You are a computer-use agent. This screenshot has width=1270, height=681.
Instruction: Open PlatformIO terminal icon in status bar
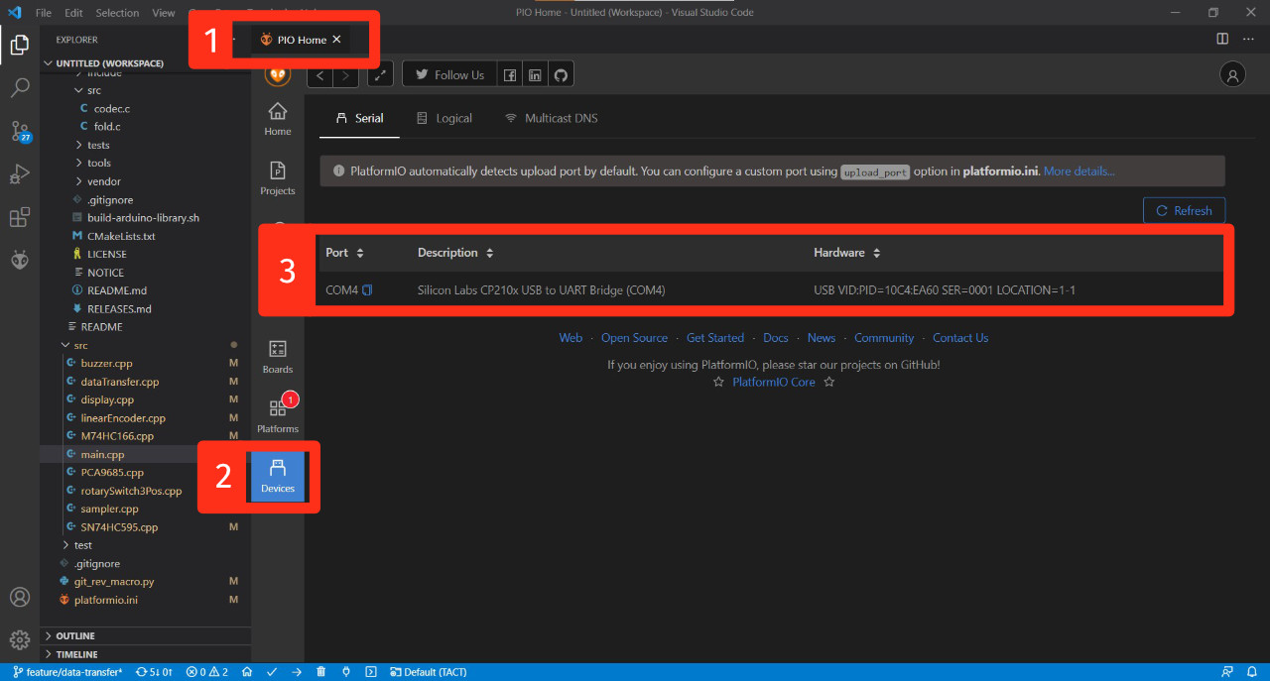[x=370, y=672]
